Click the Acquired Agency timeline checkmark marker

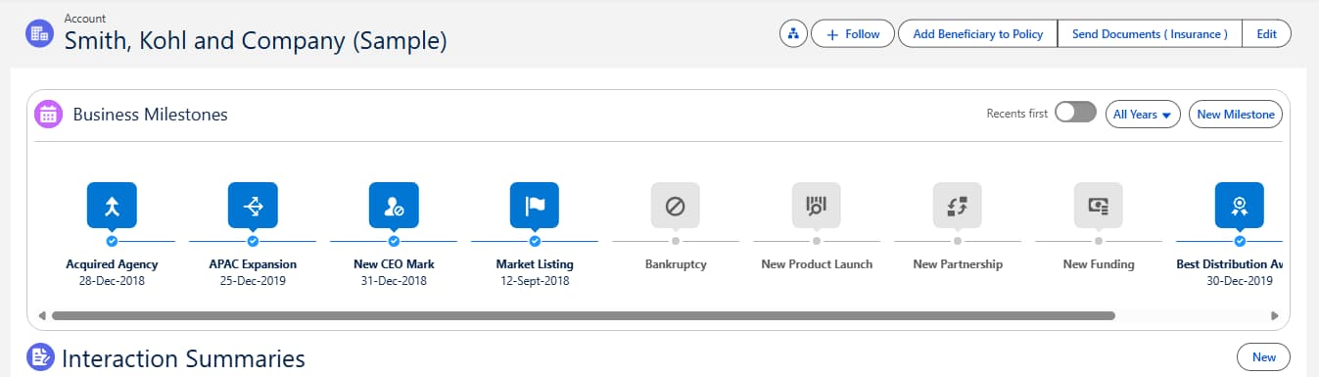click(x=112, y=240)
